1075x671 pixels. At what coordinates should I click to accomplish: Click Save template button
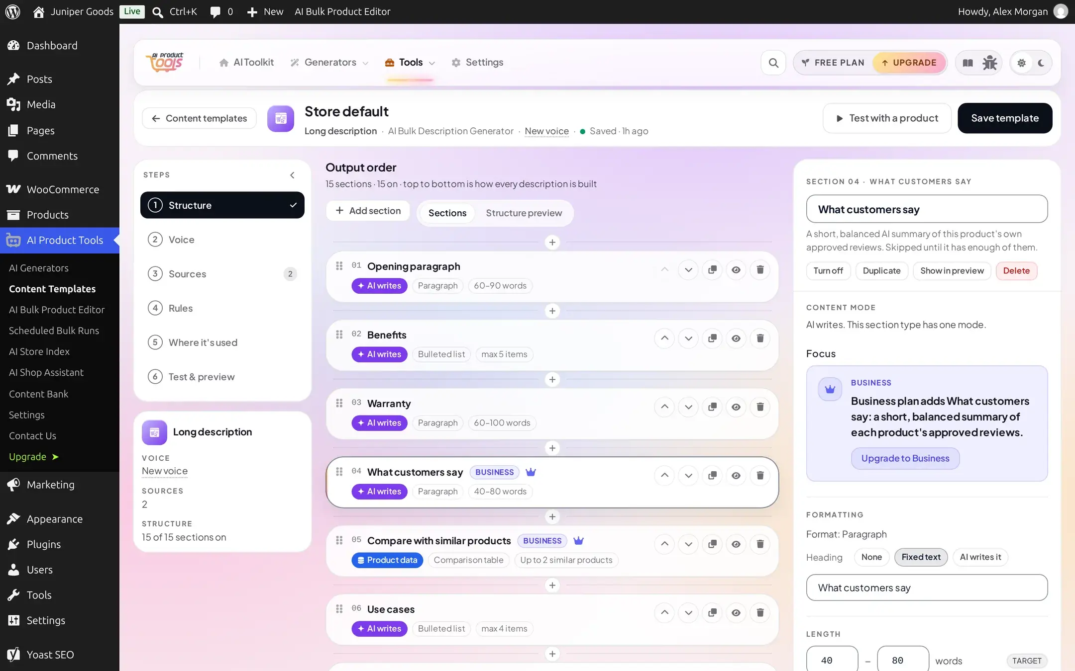click(1004, 118)
